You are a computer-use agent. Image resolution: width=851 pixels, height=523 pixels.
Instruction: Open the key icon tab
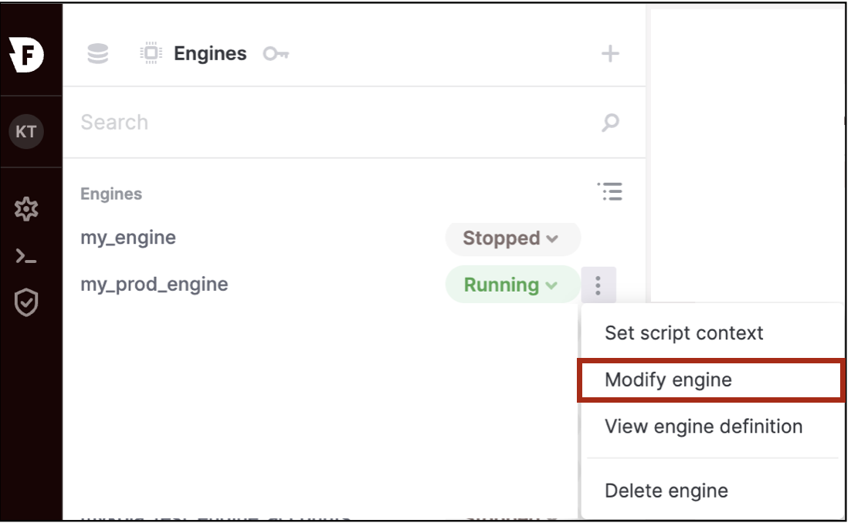pos(276,54)
